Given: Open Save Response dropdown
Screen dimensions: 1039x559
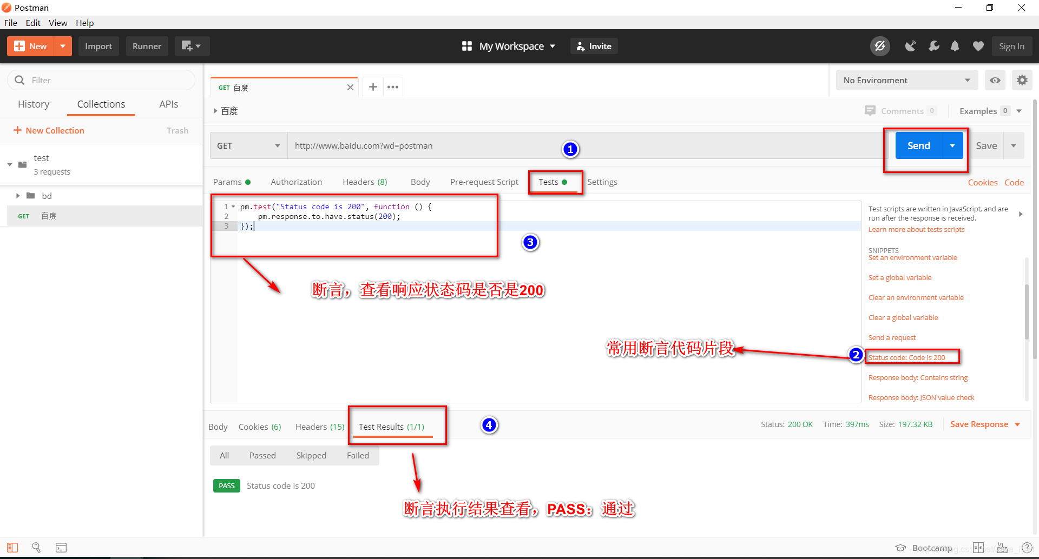Looking at the screenshot, I should coord(985,424).
